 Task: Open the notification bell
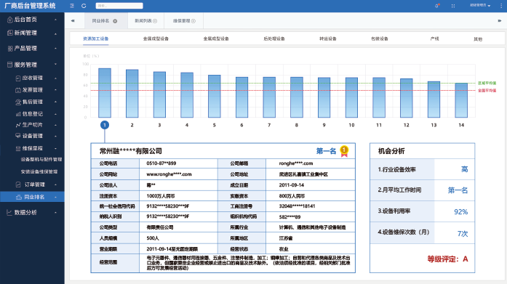(437, 6)
